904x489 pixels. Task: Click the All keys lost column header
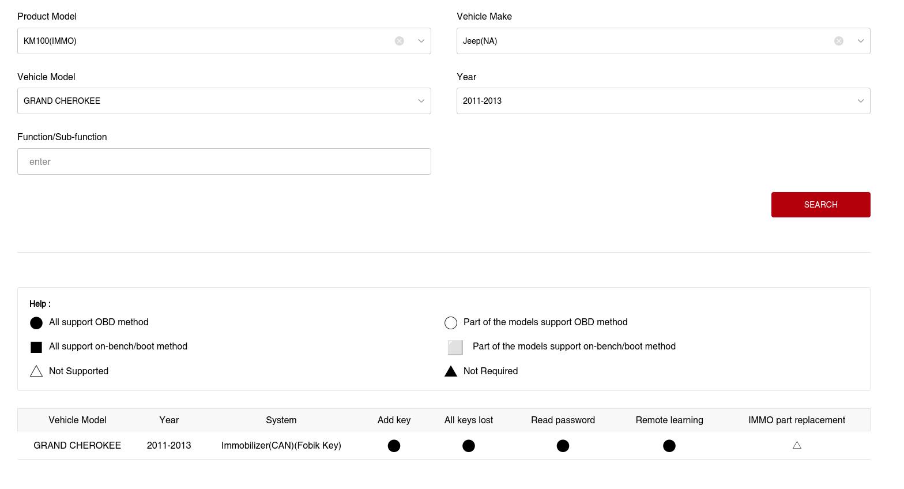tap(469, 420)
